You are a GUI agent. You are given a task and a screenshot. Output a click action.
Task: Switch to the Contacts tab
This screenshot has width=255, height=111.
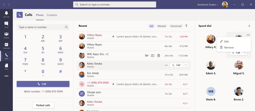pos(52,15)
